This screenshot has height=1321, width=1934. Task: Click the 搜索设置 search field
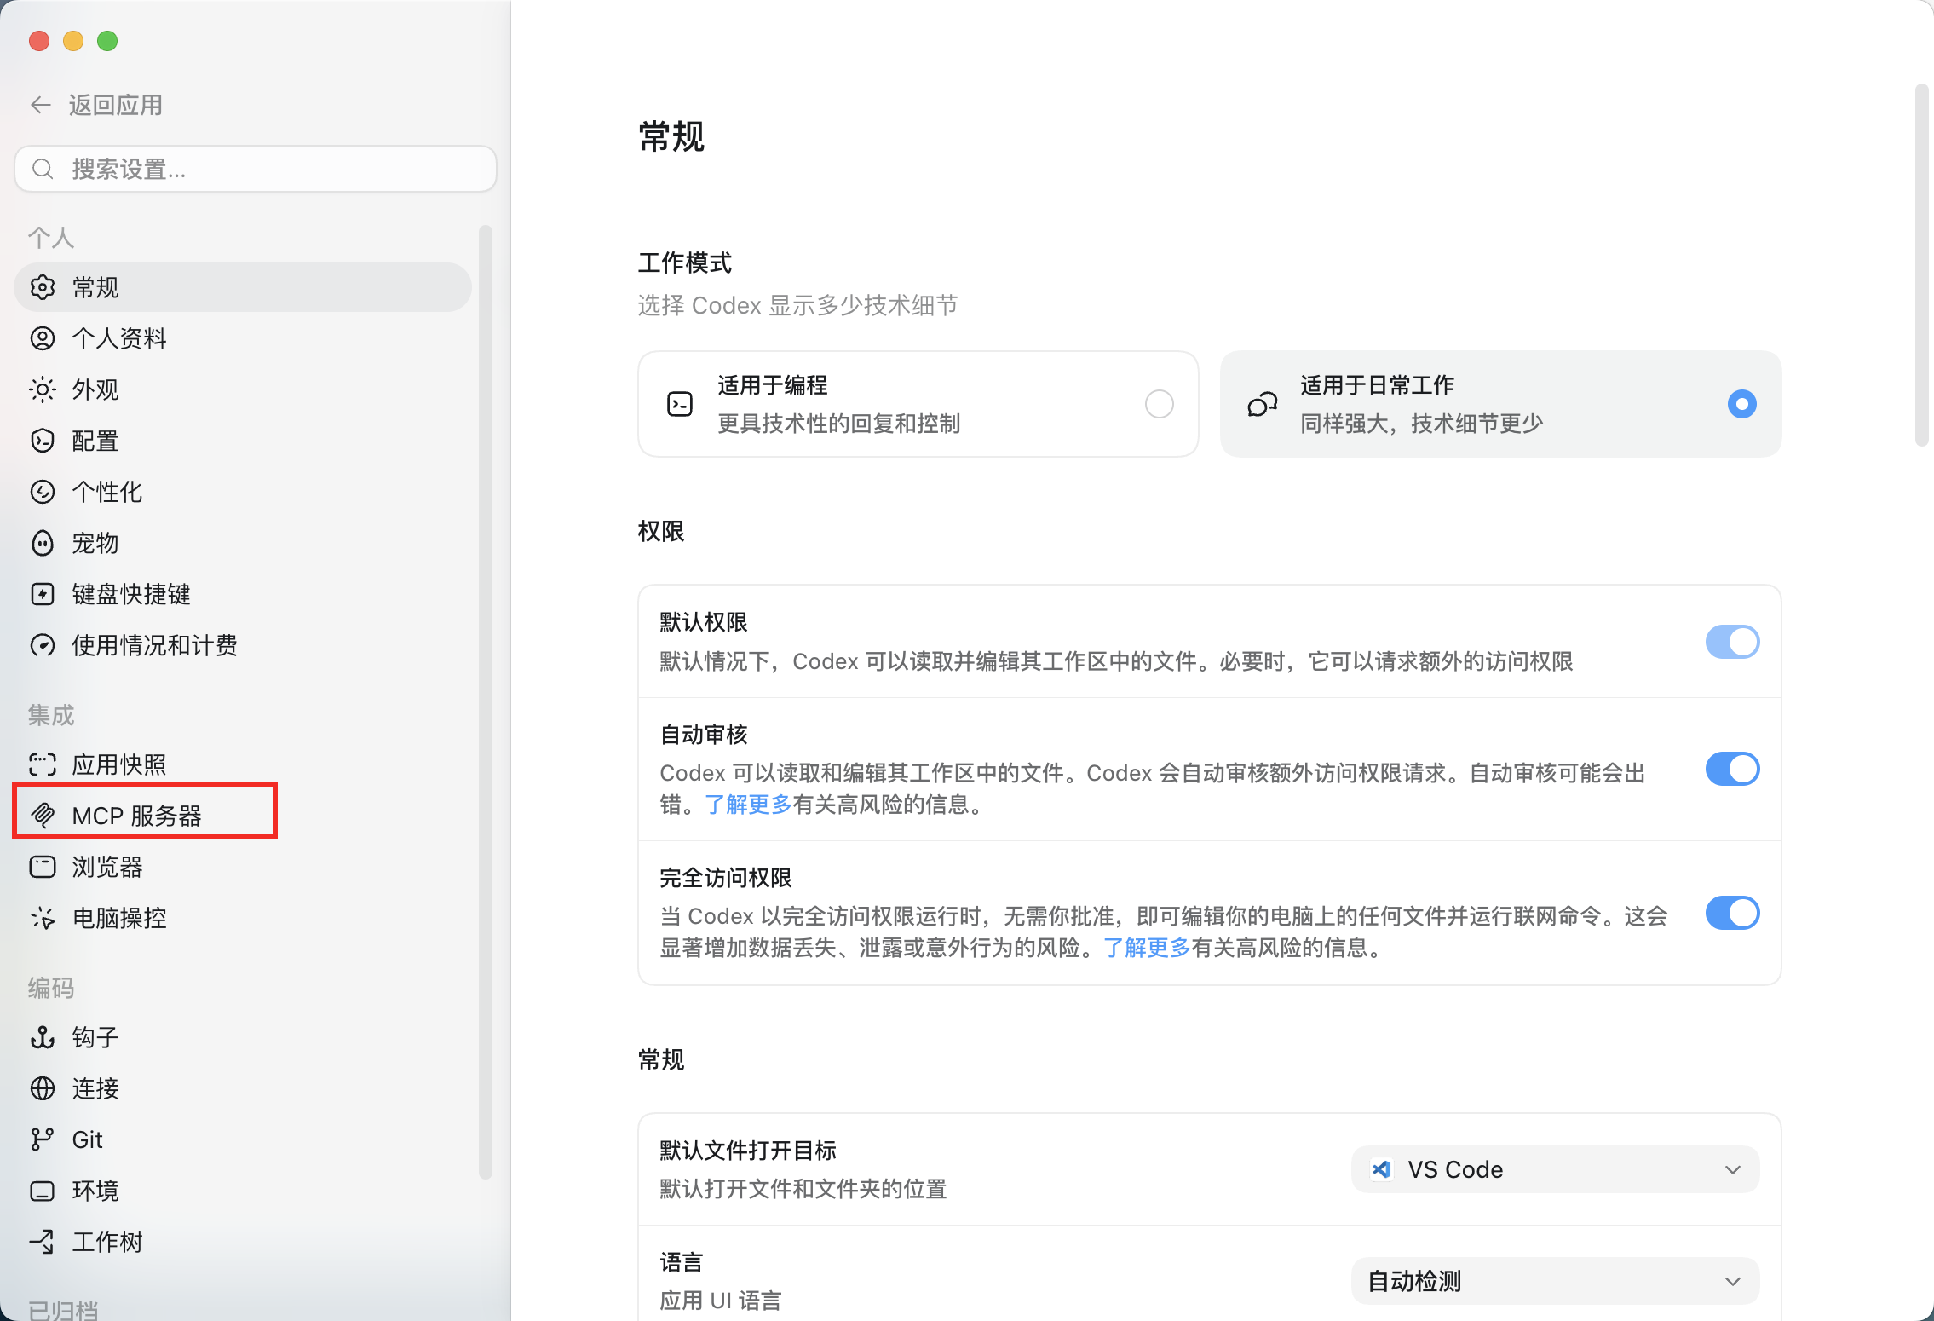coord(256,169)
